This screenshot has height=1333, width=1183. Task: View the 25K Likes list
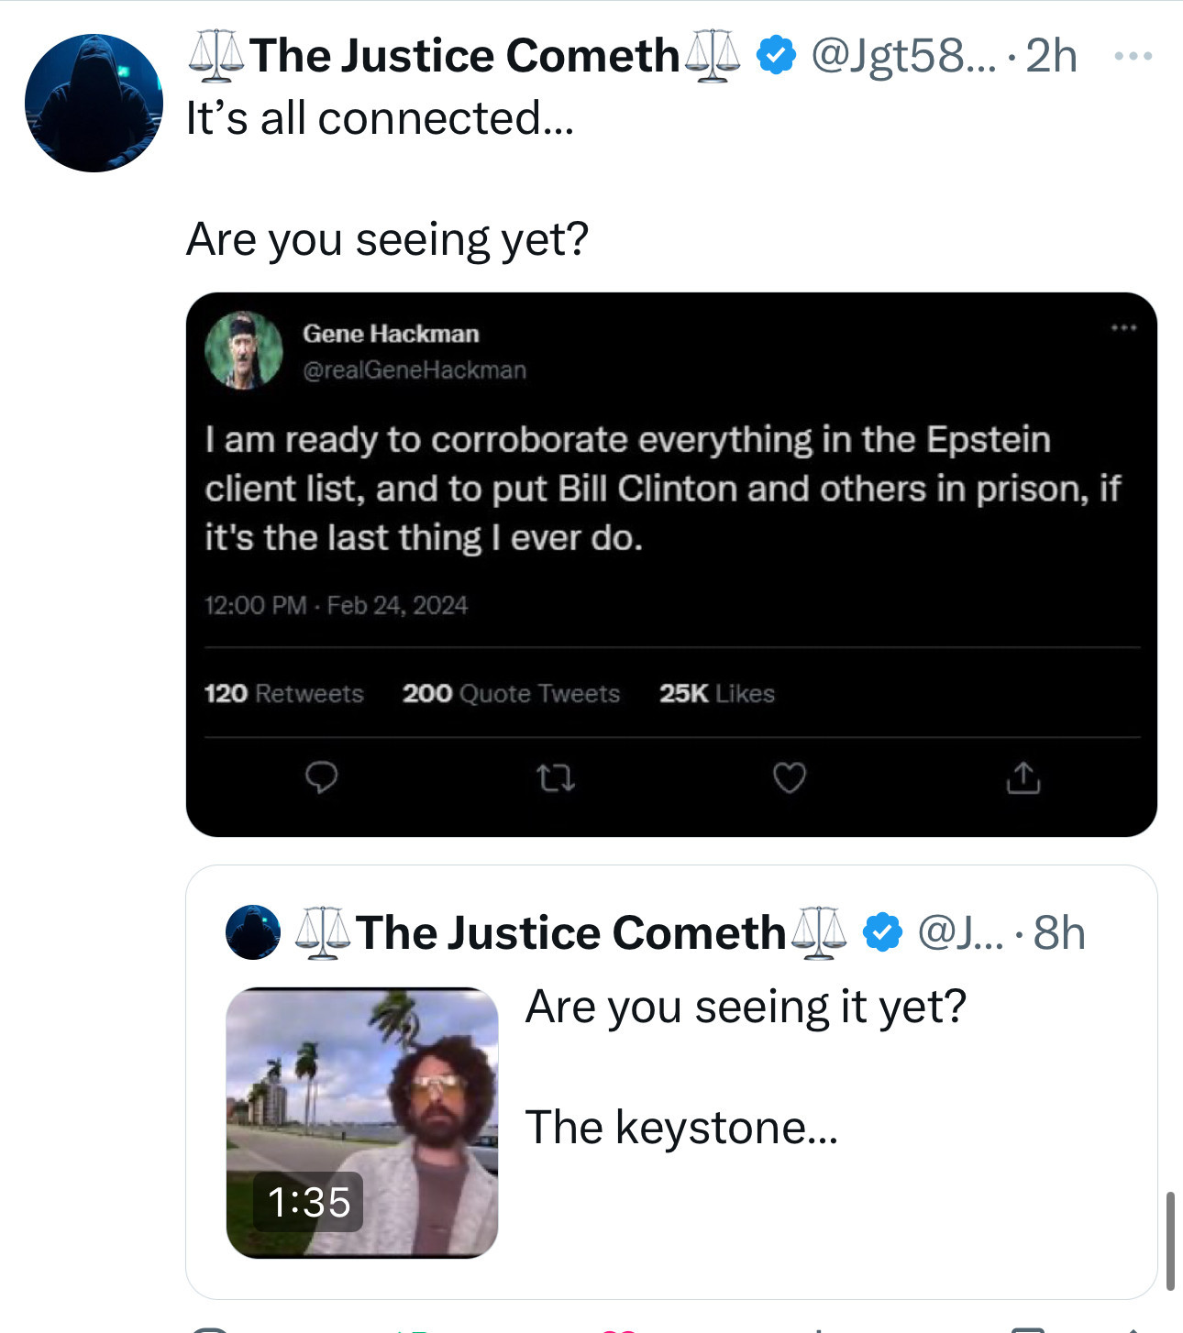(716, 693)
